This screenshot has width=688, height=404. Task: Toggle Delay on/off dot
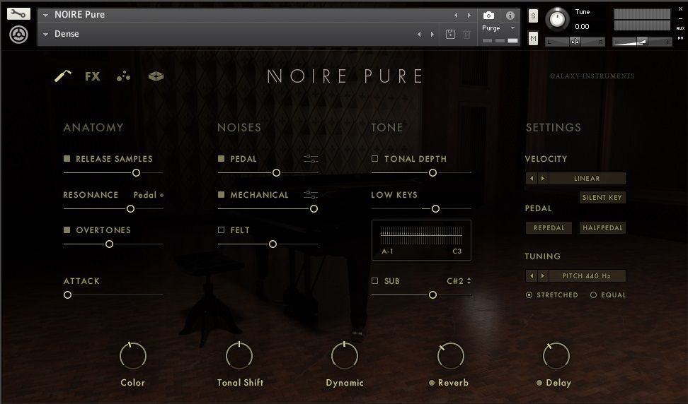539,383
